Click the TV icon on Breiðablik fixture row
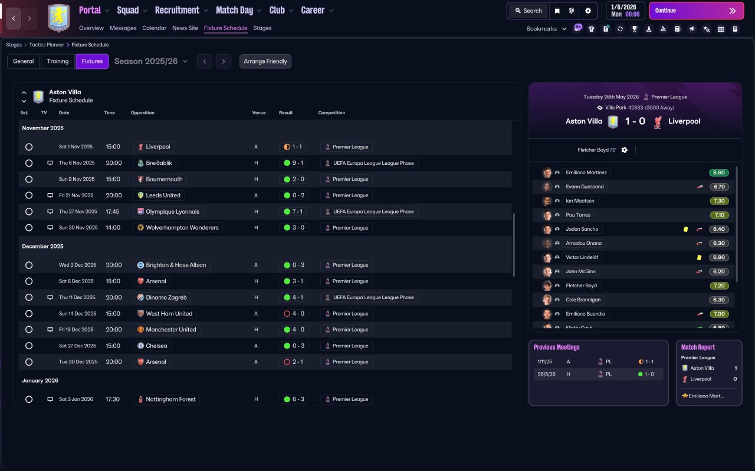The width and height of the screenshot is (755, 471). [50, 163]
